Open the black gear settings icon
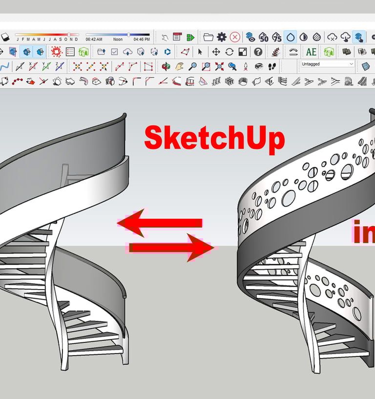Viewport: 375px width, 399px height. point(222,37)
